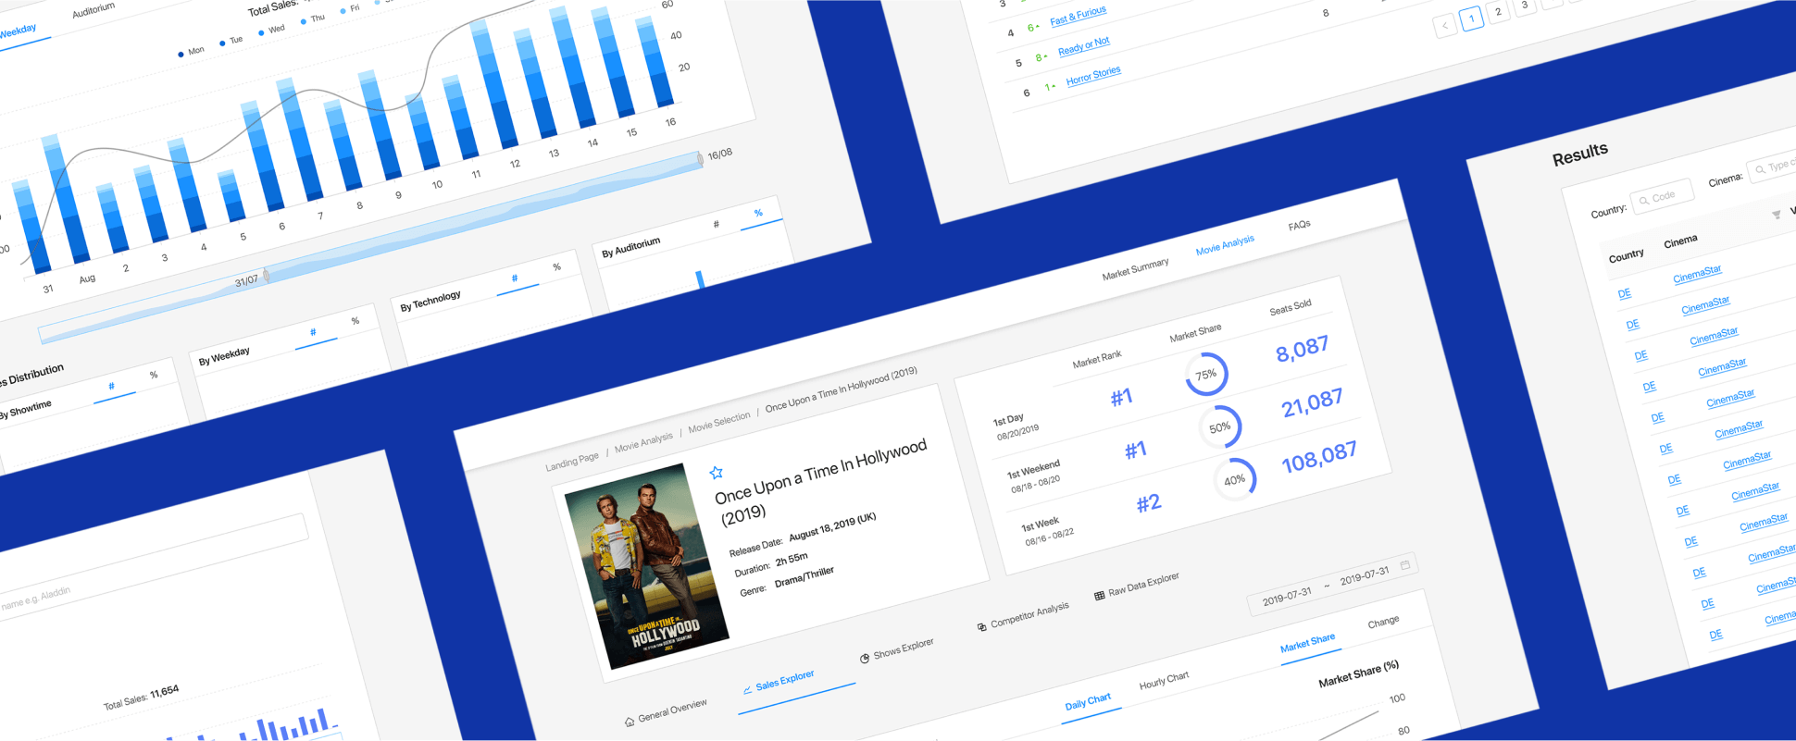Switch to the Change chart tab
This screenshot has width=1796, height=741.
1383,623
